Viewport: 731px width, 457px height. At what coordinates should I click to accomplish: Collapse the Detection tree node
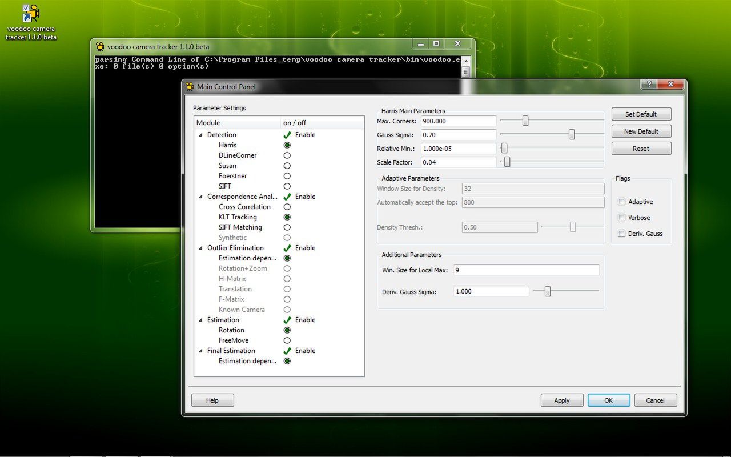[200, 135]
